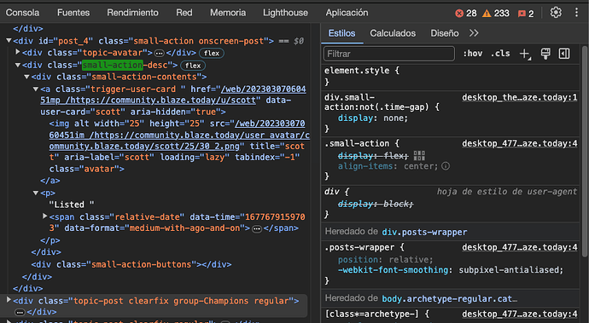Select the Calculados tab

tap(393, 33)
